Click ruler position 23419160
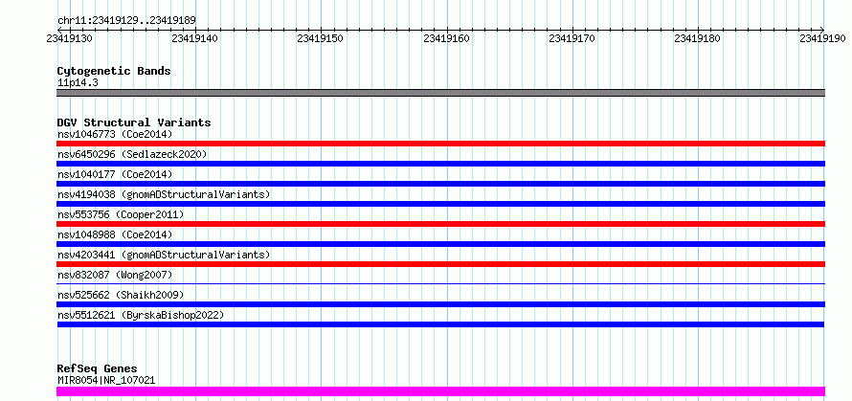This screenshot has width=852, height=401. click(x=446, y=38)
